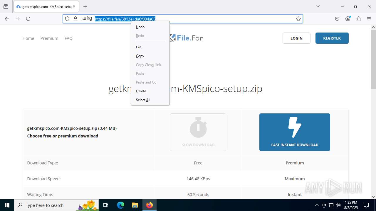The width and height of the screenshot is (376, 211).
Task: Click the 146.48 KBps speed value
Action: [198, 178]
